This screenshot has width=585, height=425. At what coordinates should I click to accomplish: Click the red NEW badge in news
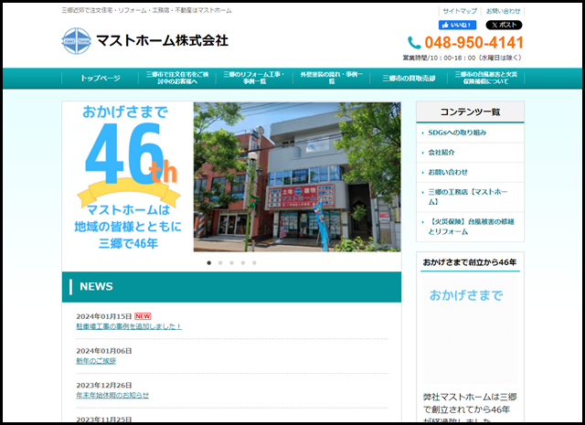[x=143, y=316]
